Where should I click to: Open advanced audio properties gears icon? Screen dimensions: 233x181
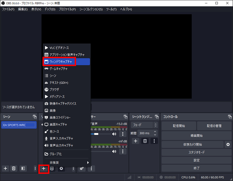coord(82,169)
